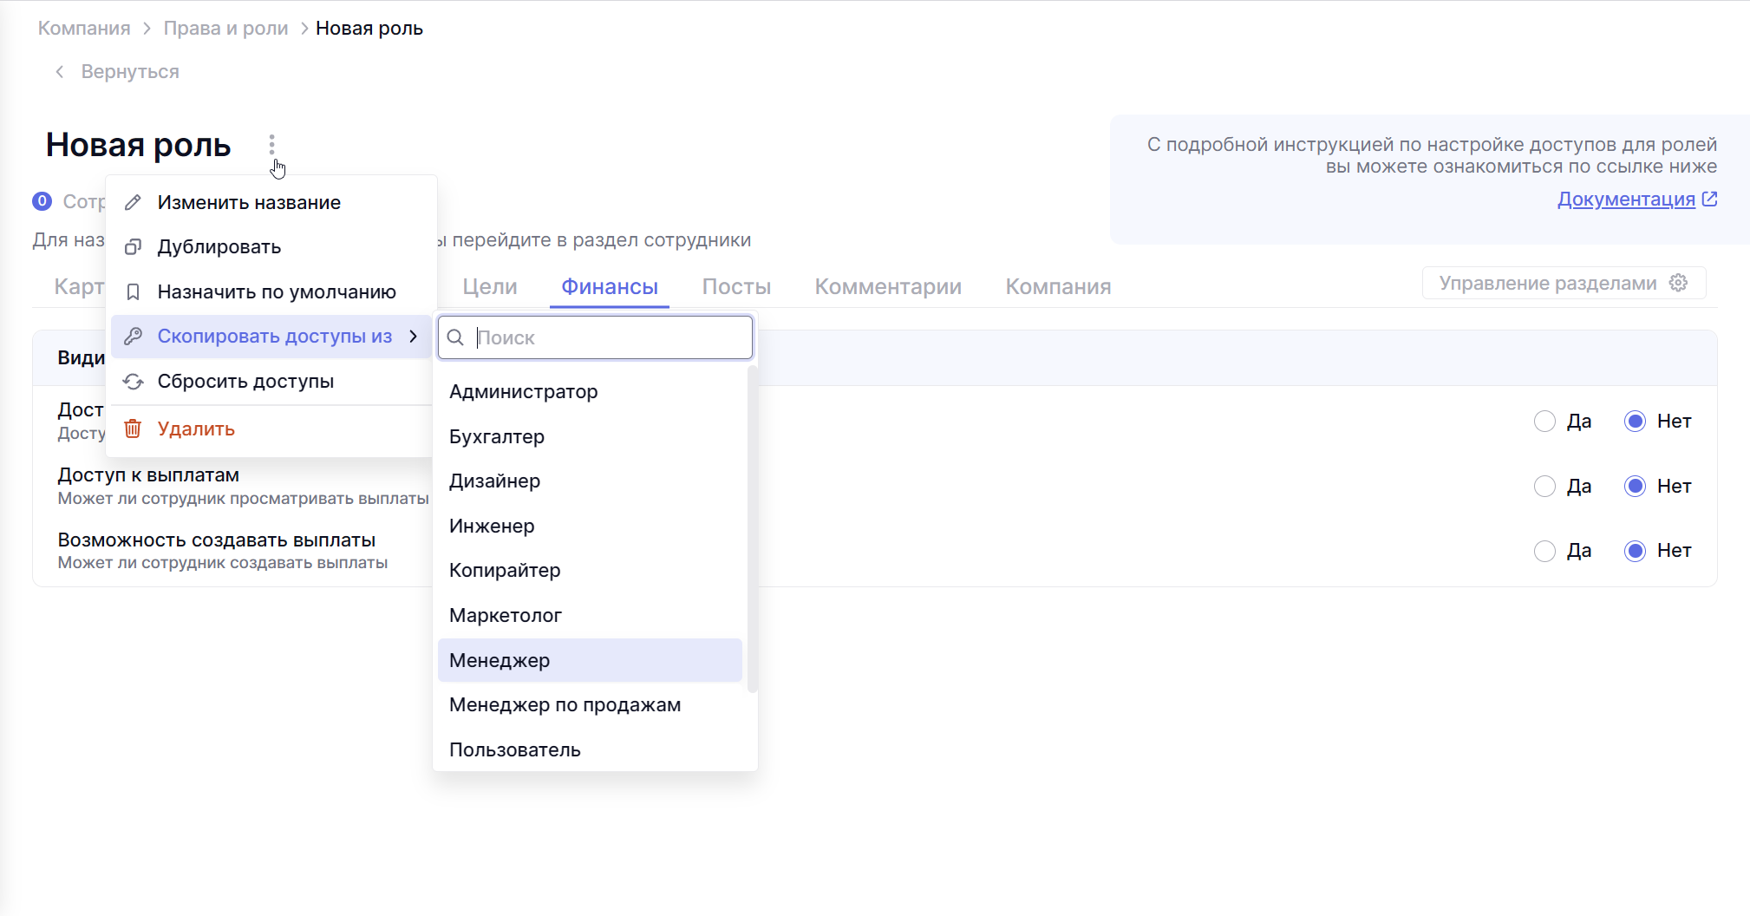Choose Администратор from the roles list
Image resolution: width=1750 pixels, height=916 pixels.
(523, 392)
